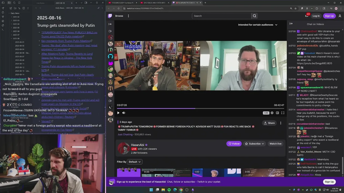Enter fullscreen on the video player

(283, 113)
